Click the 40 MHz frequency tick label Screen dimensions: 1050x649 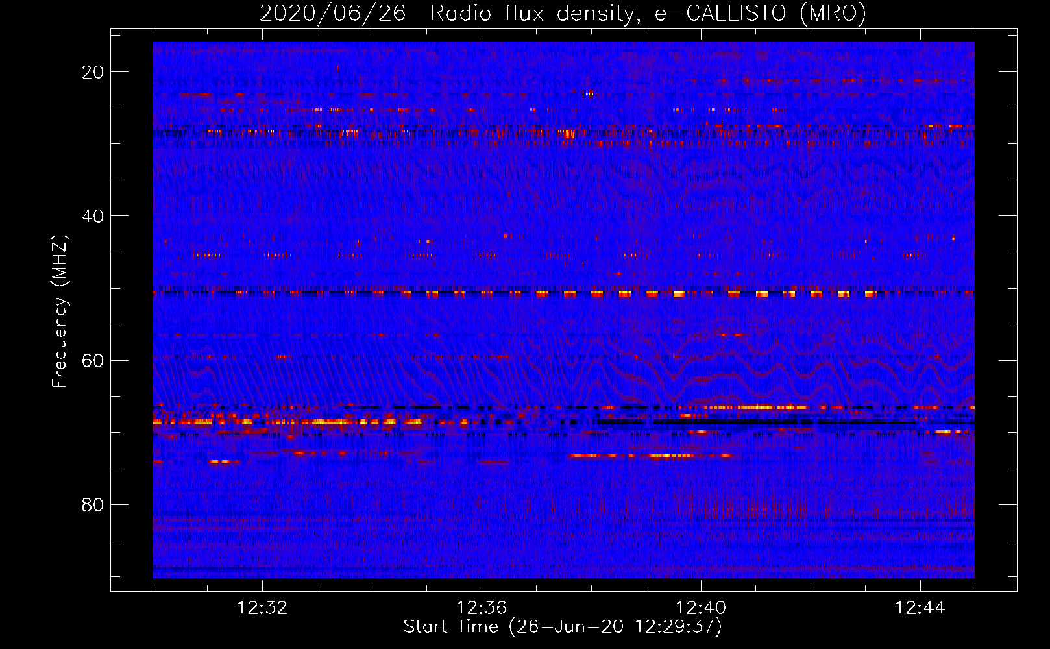click(x=93, y=216)
